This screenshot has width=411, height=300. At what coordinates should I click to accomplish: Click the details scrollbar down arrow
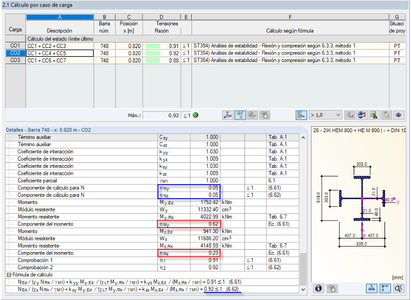(x=303, y=290)
